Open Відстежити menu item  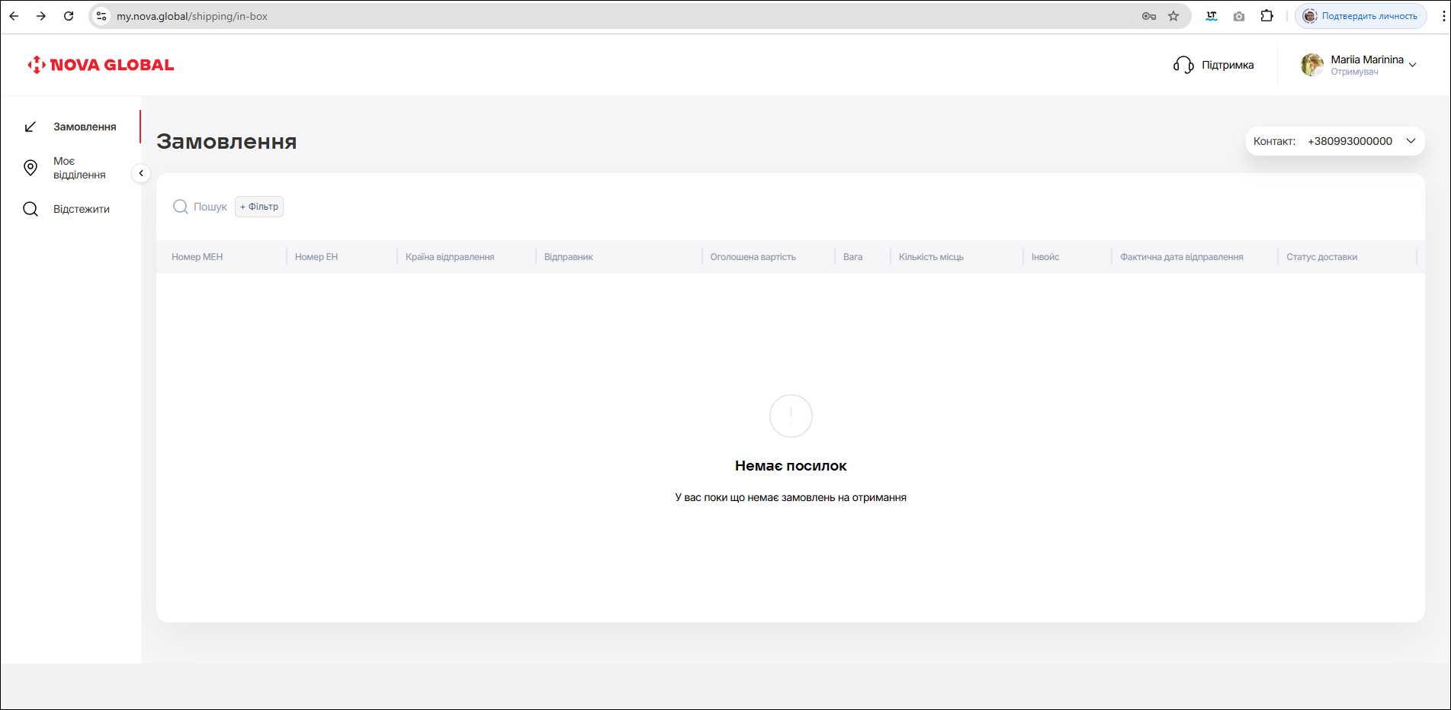tap(82, 209)
